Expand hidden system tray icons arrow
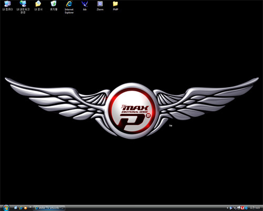263x211 pixels. coord(227,208)
